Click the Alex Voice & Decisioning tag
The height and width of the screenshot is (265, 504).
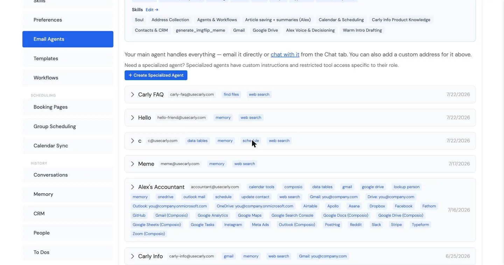(310, 30)
